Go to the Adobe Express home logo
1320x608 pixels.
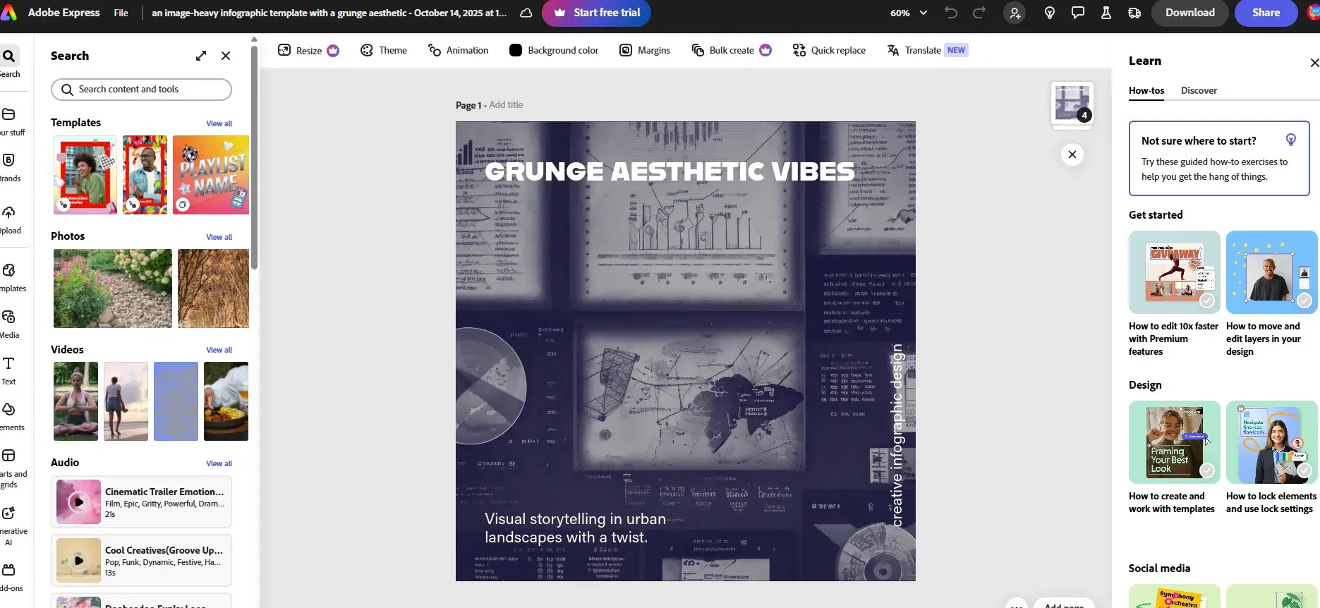coord(8,13)
